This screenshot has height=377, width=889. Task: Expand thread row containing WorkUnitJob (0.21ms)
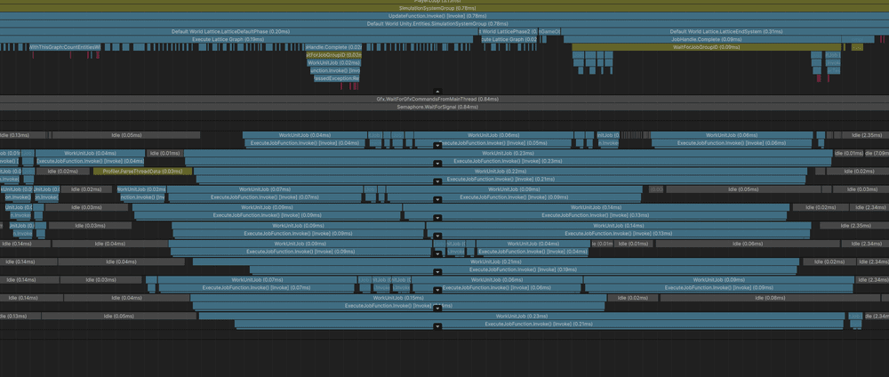click(437, 273)
